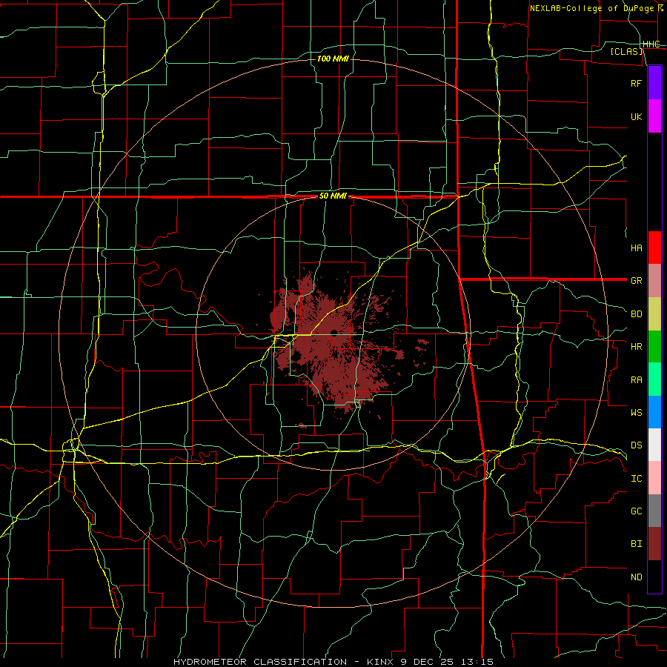Click the 'HYDROMETEOR CLASSIFICATION' caption text
This screenshot has height=667, width=667.
coord(260,662)
